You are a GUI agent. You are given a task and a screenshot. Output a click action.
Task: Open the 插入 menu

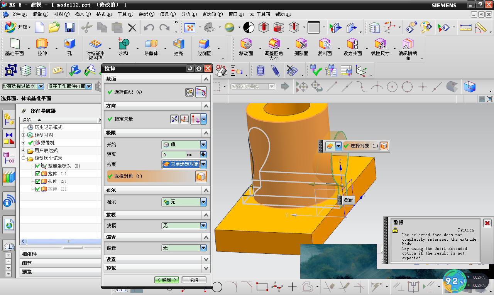[x=83, y=14]
